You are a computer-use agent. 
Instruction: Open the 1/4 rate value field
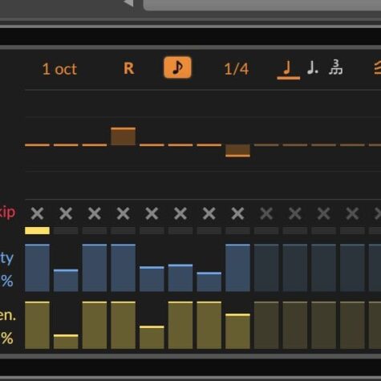(237, 69)
